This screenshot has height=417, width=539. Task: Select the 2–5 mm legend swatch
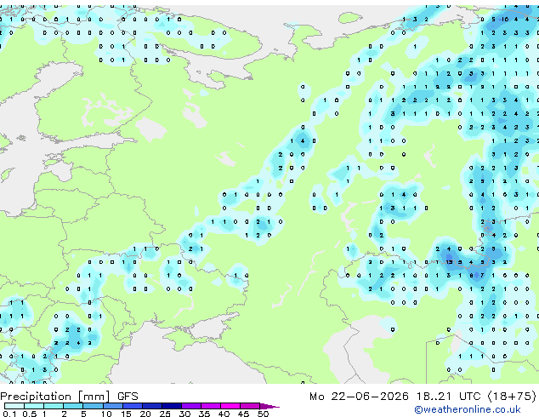(73, 406)
